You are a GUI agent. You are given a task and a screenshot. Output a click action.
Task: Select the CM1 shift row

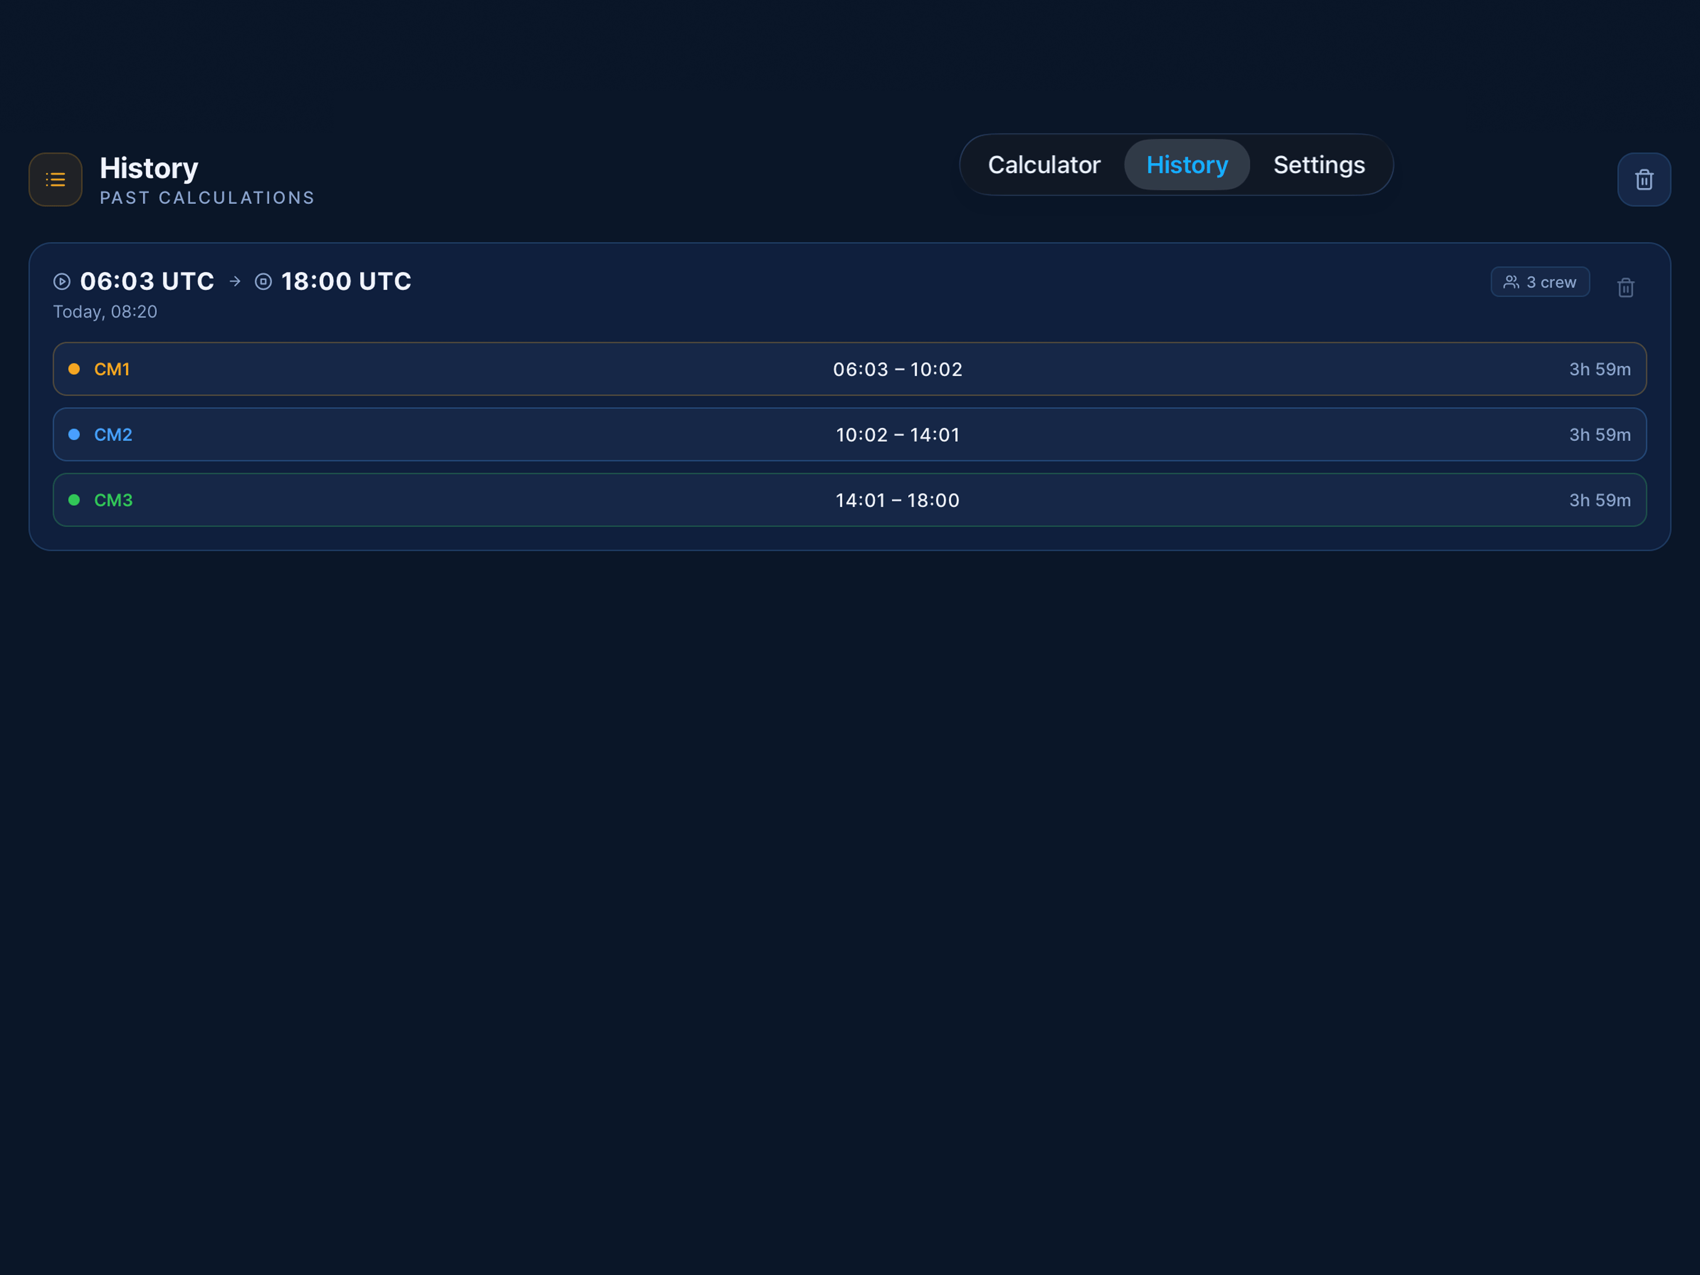(850, 369)
